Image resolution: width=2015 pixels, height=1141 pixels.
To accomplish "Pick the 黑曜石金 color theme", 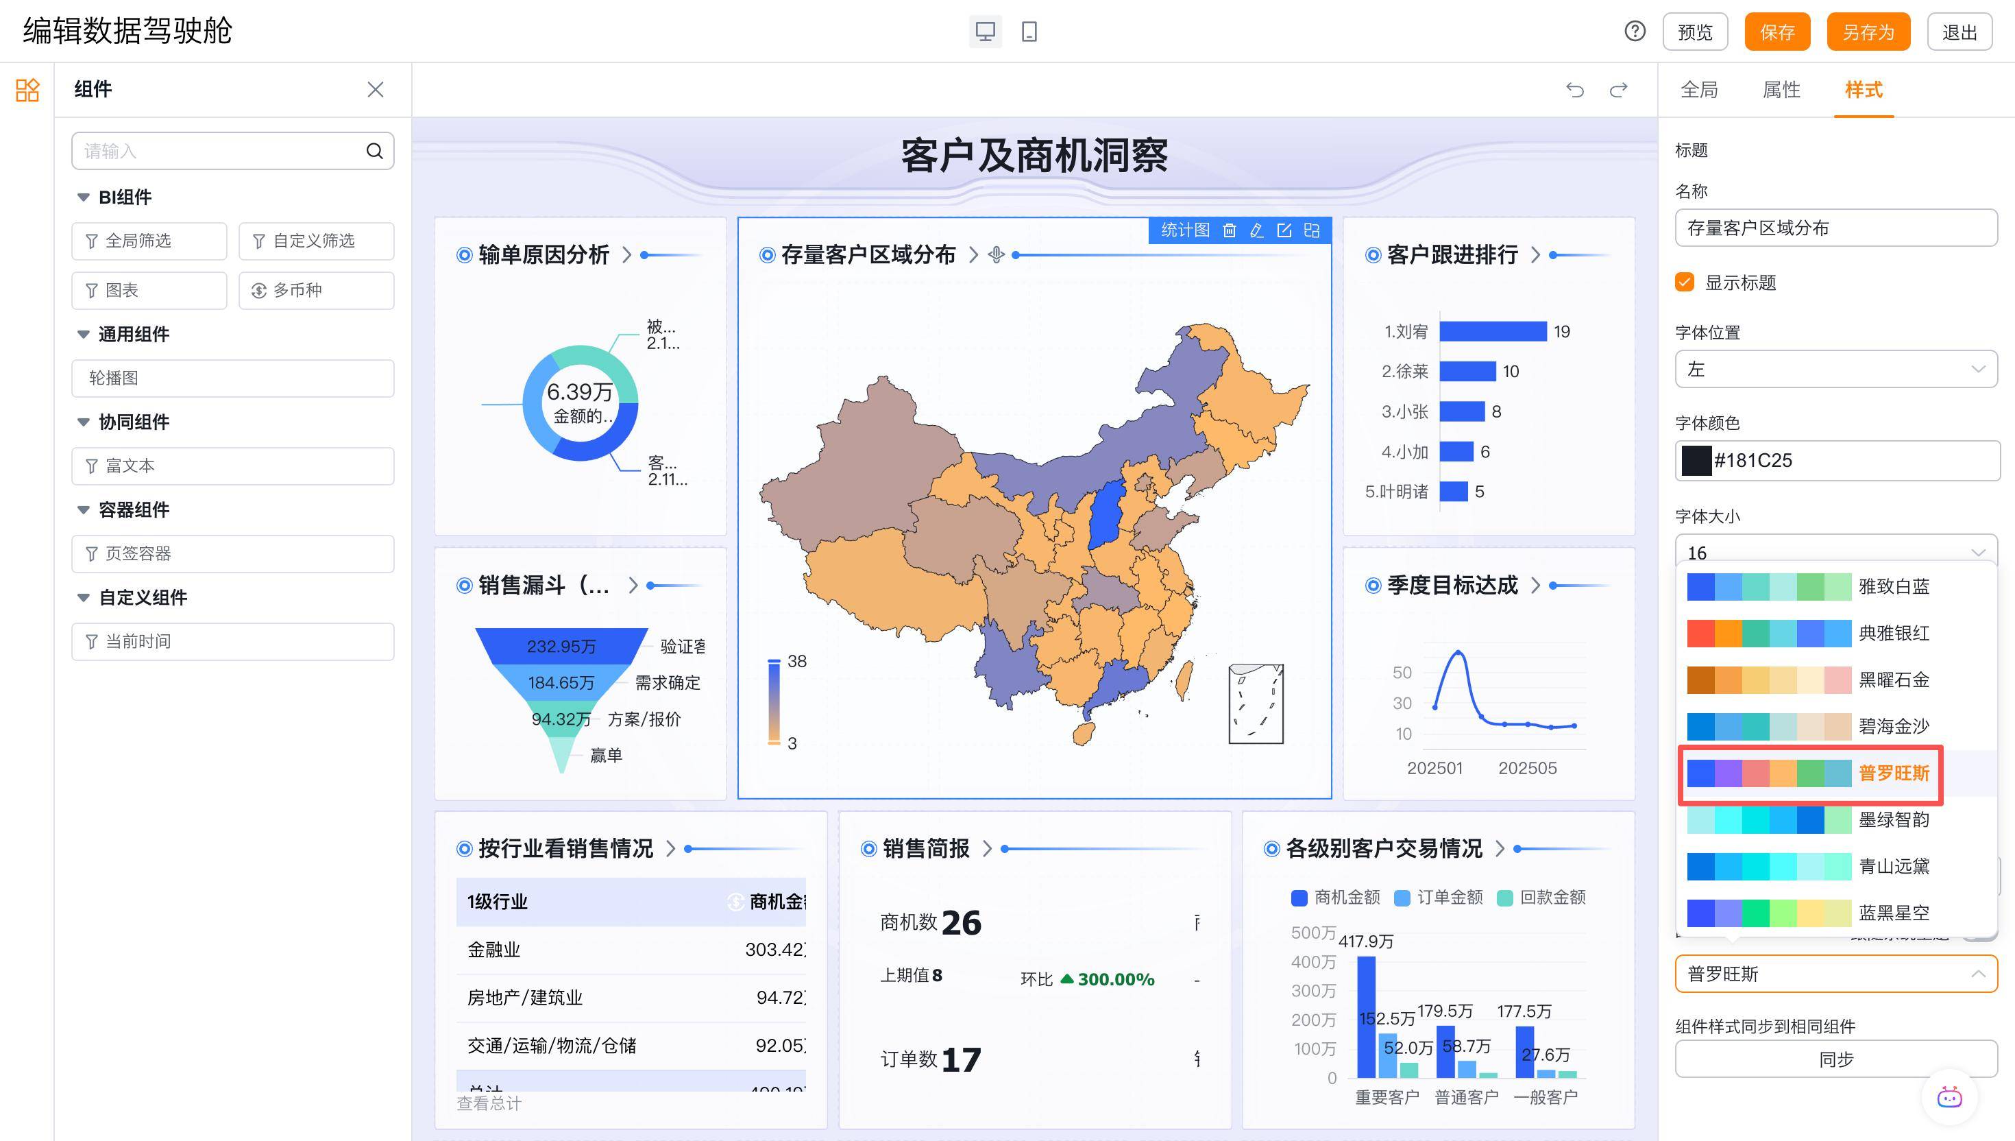I will [x=1809, y=680].
